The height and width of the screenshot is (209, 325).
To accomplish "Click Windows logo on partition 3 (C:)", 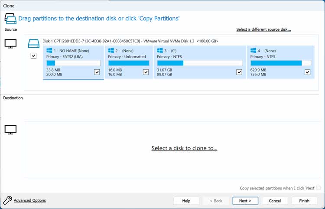I will tap(160, 50).
